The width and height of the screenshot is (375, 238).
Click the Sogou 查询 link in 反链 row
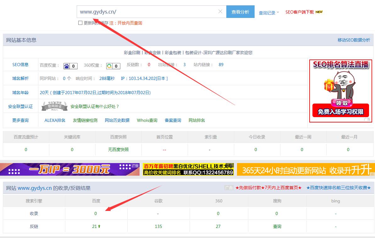[277, 226]
